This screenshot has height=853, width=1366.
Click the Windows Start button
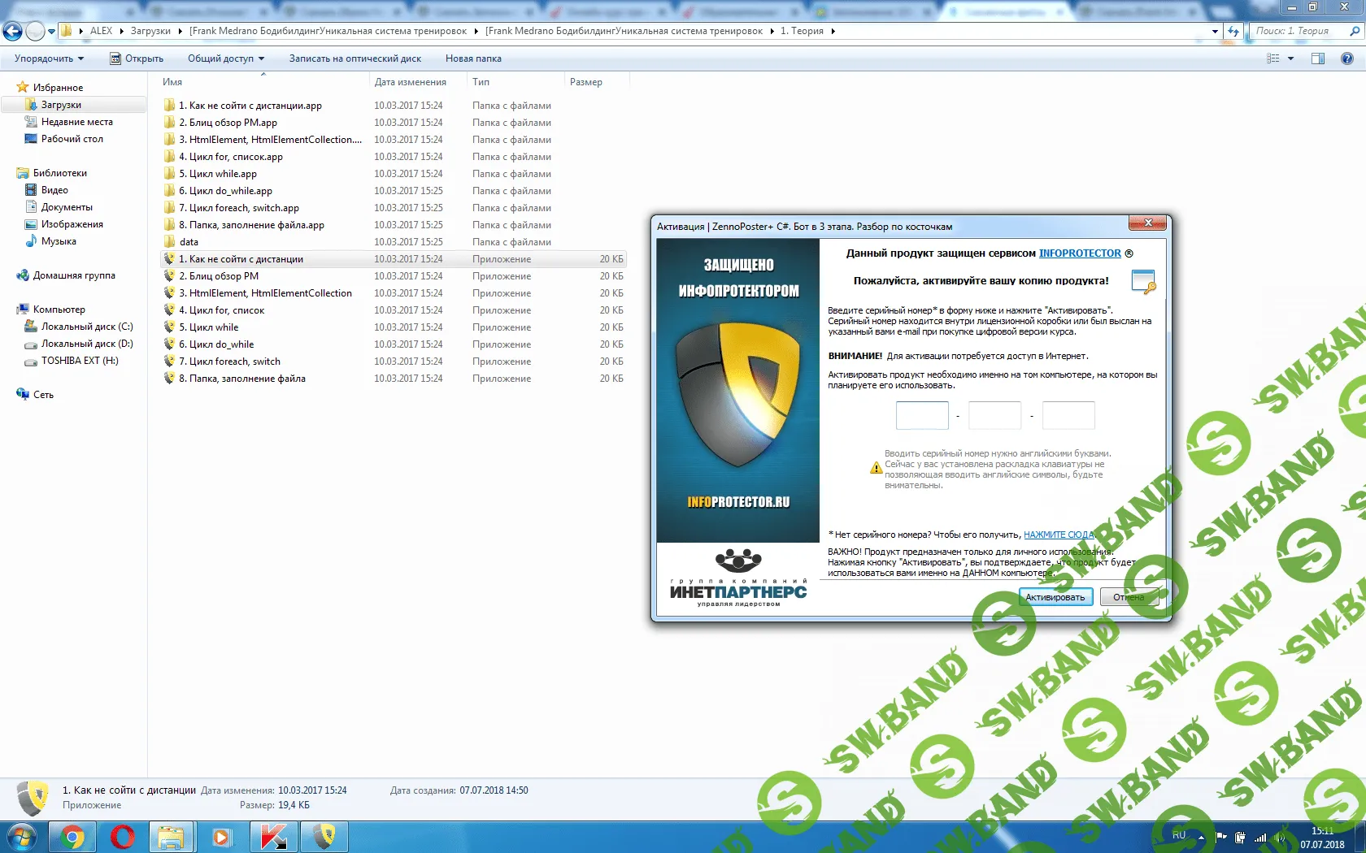22,837
